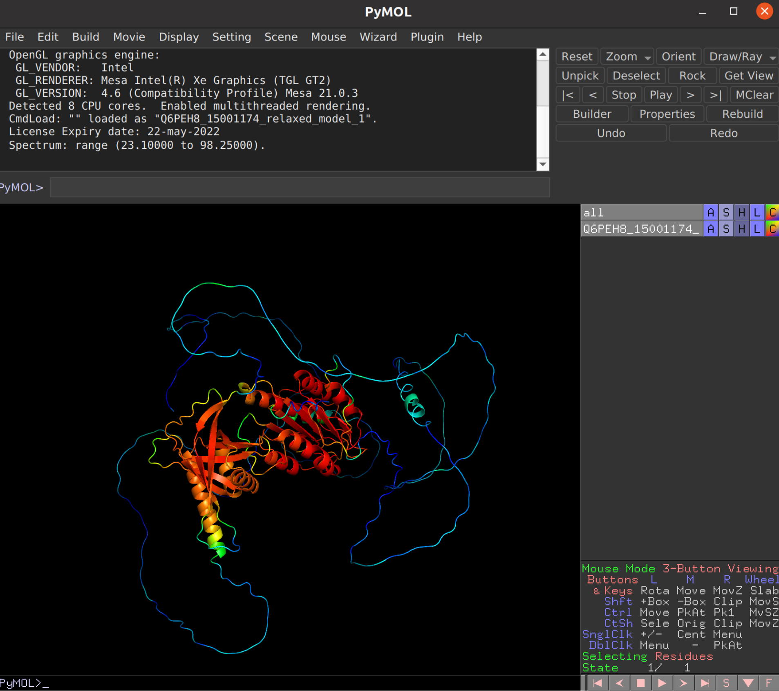Click the stop square playback icon
Screen dimensions: 779x691
click(x=640, y=683)
